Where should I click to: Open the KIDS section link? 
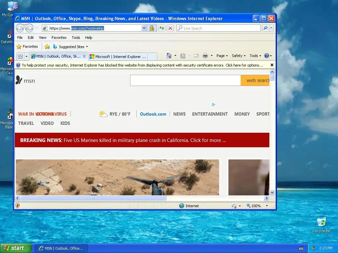click(x=65, y=123)
